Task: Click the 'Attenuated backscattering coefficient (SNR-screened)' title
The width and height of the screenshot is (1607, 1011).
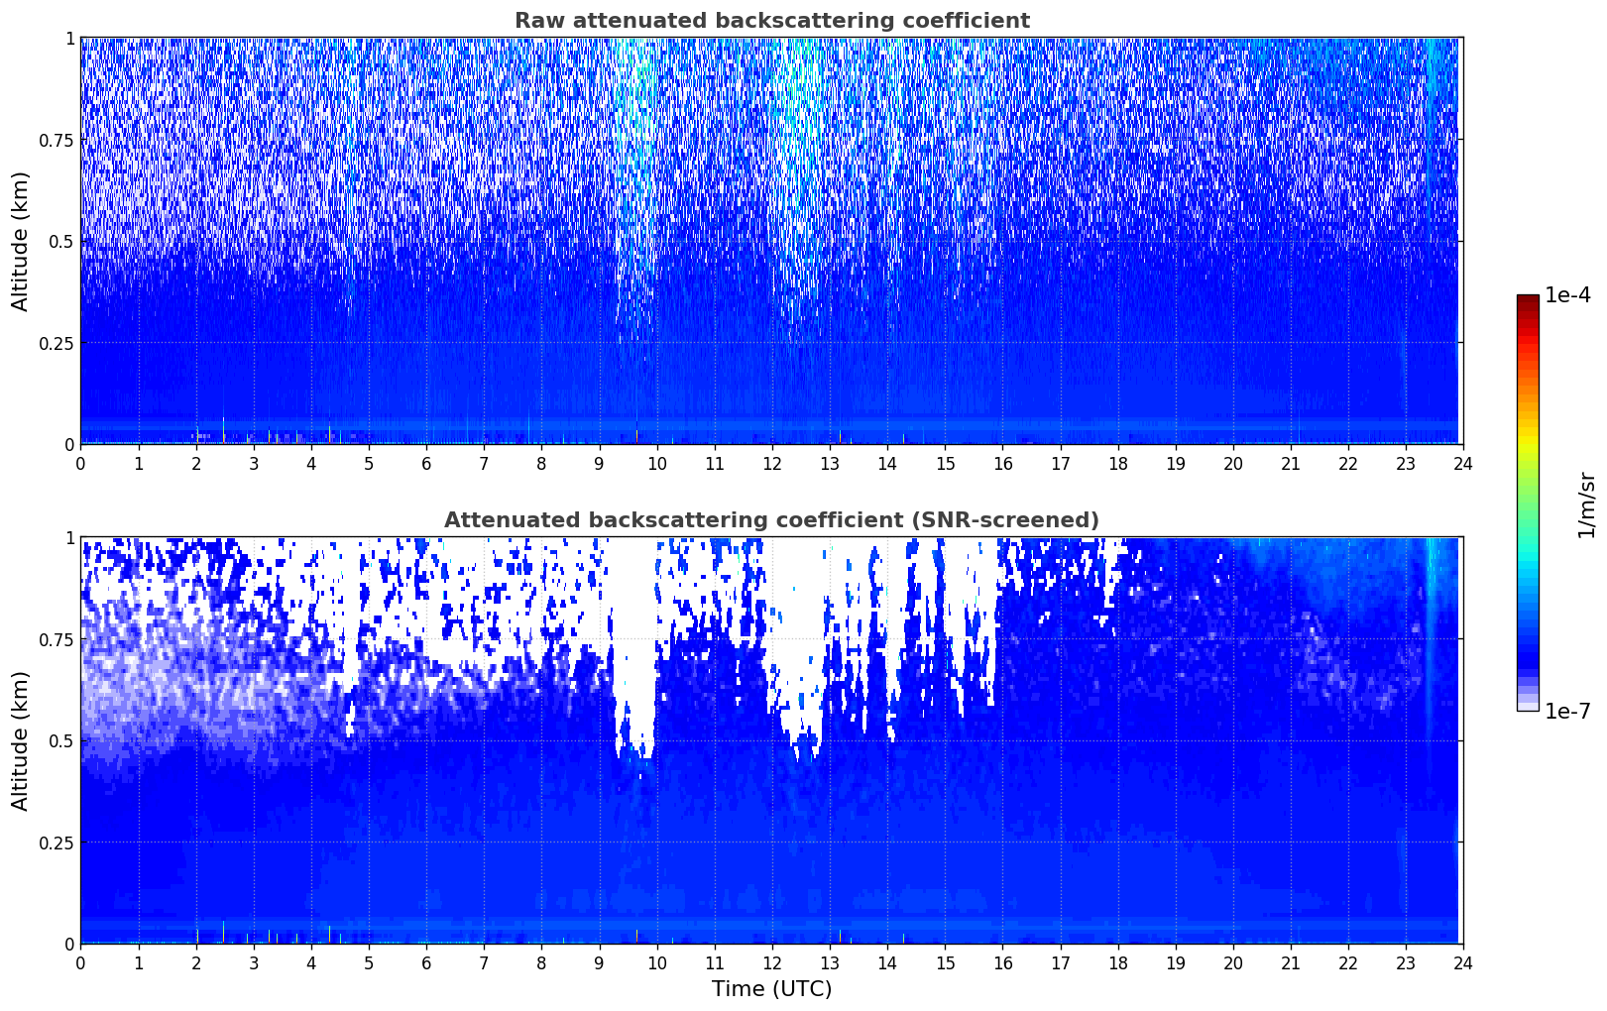Action: point(771,520)
